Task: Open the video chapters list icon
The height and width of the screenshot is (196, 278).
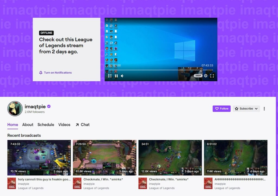Action: pos(110,76)
